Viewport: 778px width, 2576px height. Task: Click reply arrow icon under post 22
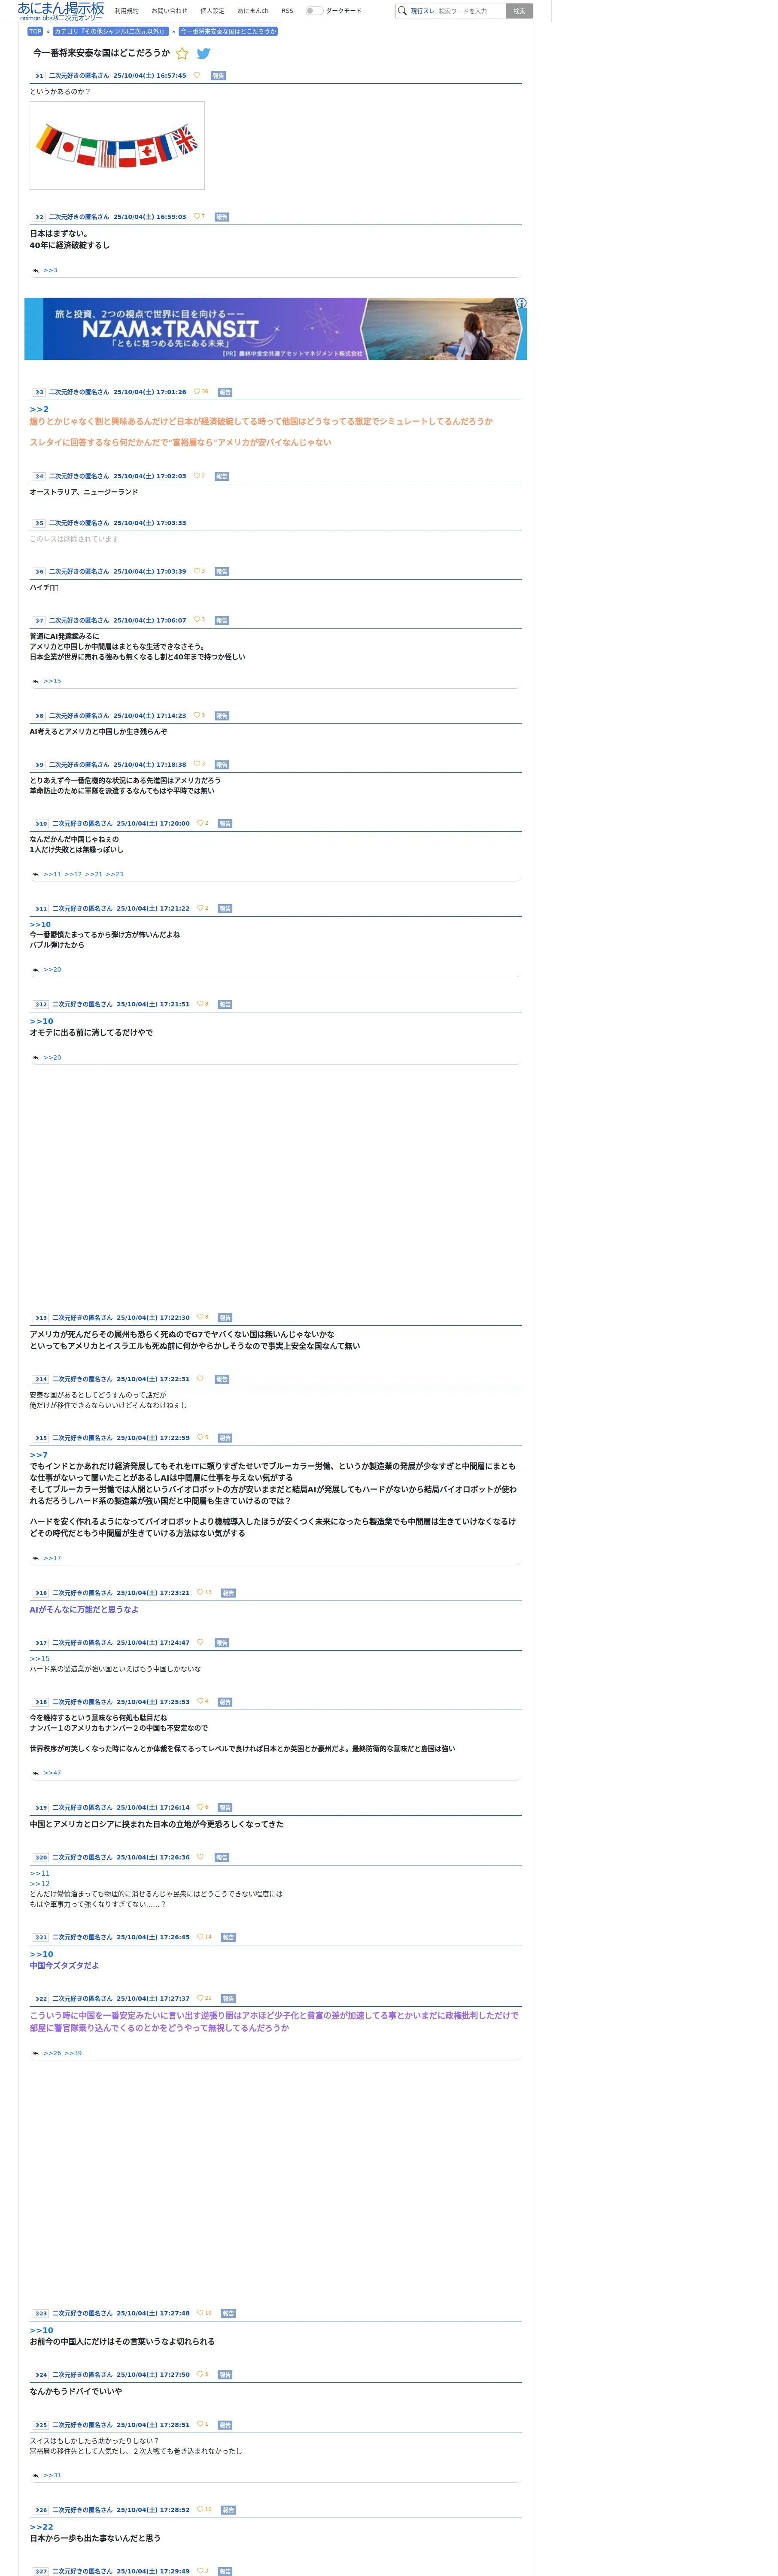[35, 2053]
